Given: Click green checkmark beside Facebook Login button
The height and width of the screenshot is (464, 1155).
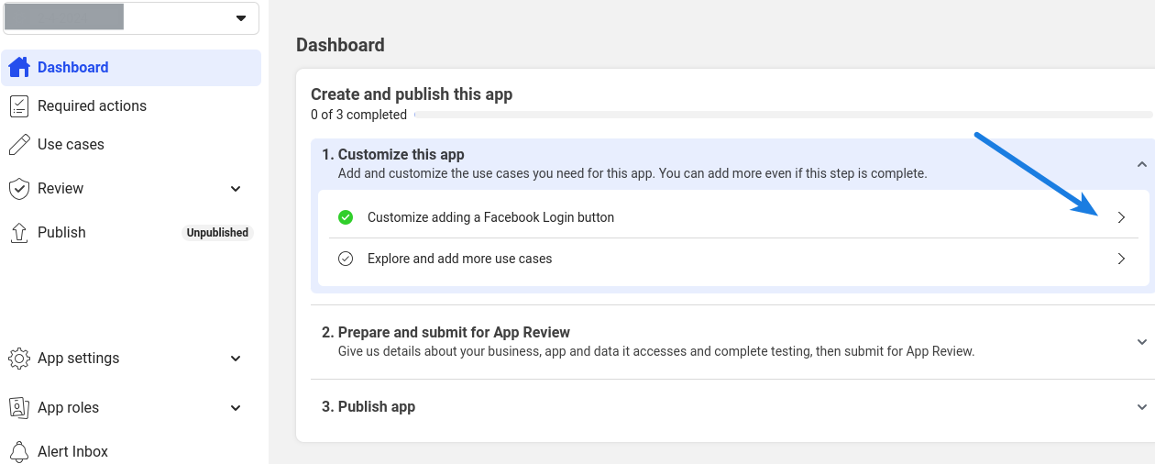Looking at the screenshot, I should tap(346, 217).
